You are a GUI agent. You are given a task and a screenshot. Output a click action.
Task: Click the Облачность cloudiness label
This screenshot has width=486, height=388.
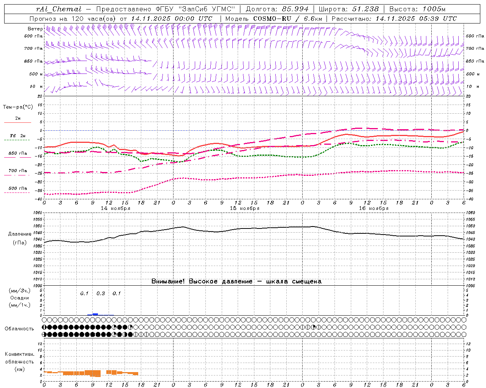tap(19, 329)
